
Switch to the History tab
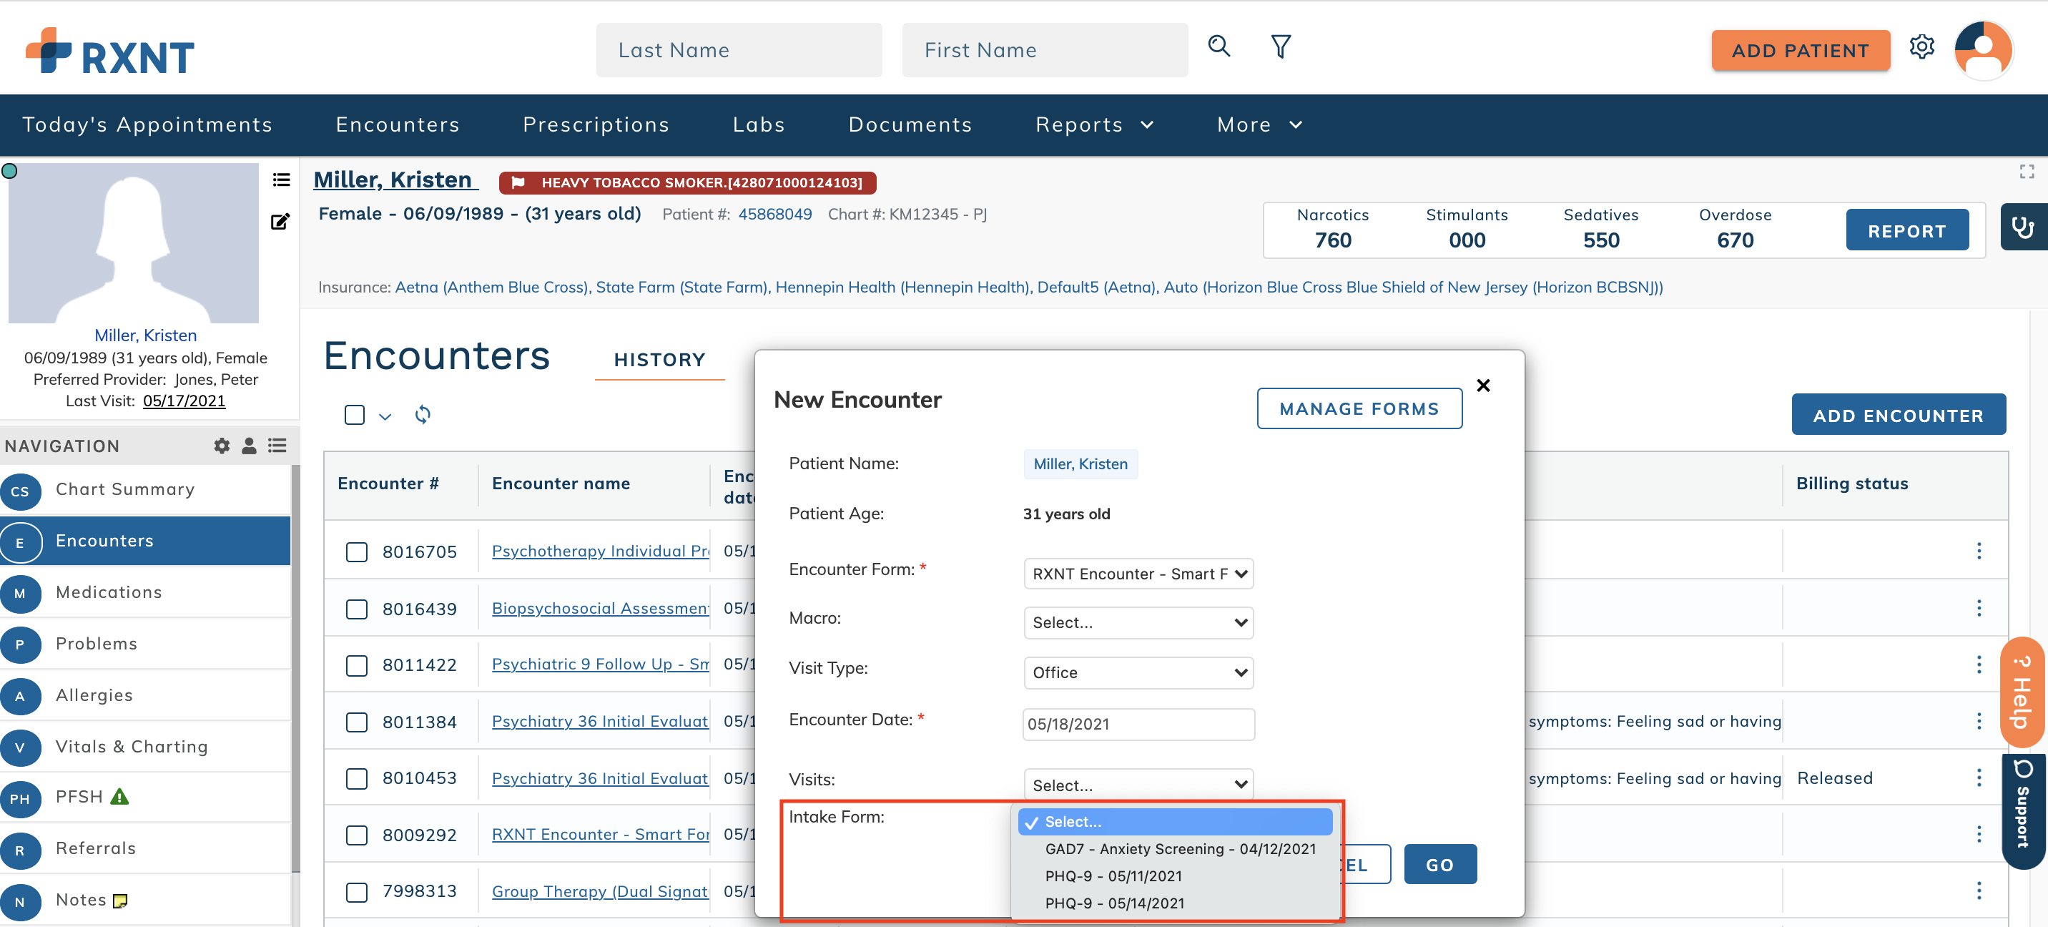pyautogui.click(x=659, y=360)
